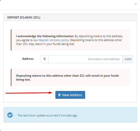The height and width of the screenshot is (131, 140).
Task: Select the 'I acknowledge the following information' text
Action: tap(45, 36)
